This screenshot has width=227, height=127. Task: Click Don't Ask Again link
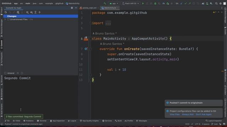204,114
